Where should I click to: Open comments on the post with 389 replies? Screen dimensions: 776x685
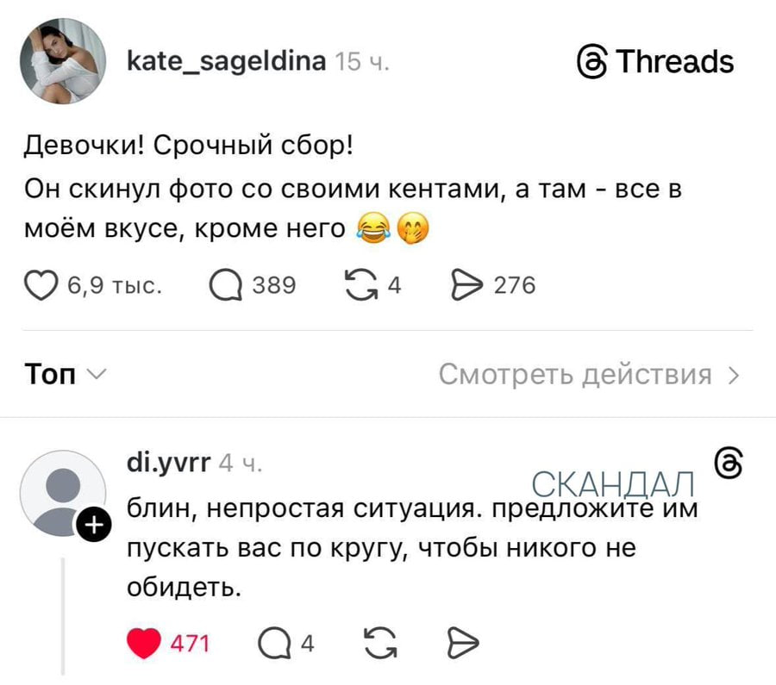point(226,285)
